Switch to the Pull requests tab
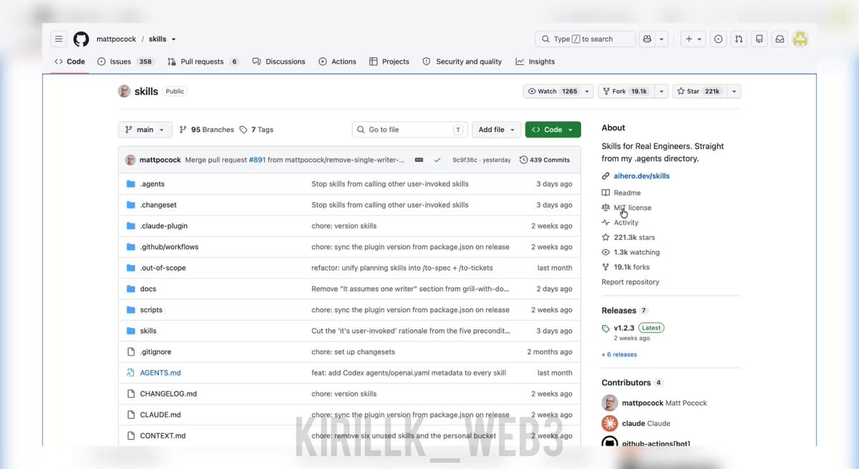Viewport: 859px width, 469px height. (x=203, y=62)
